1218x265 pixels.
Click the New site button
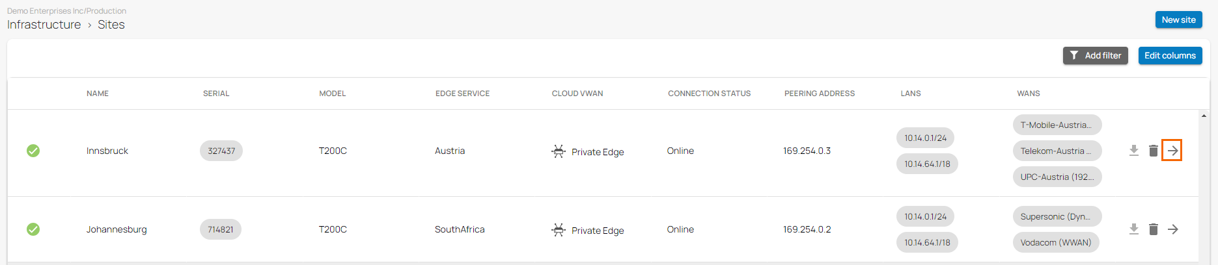click(1178, 19)
